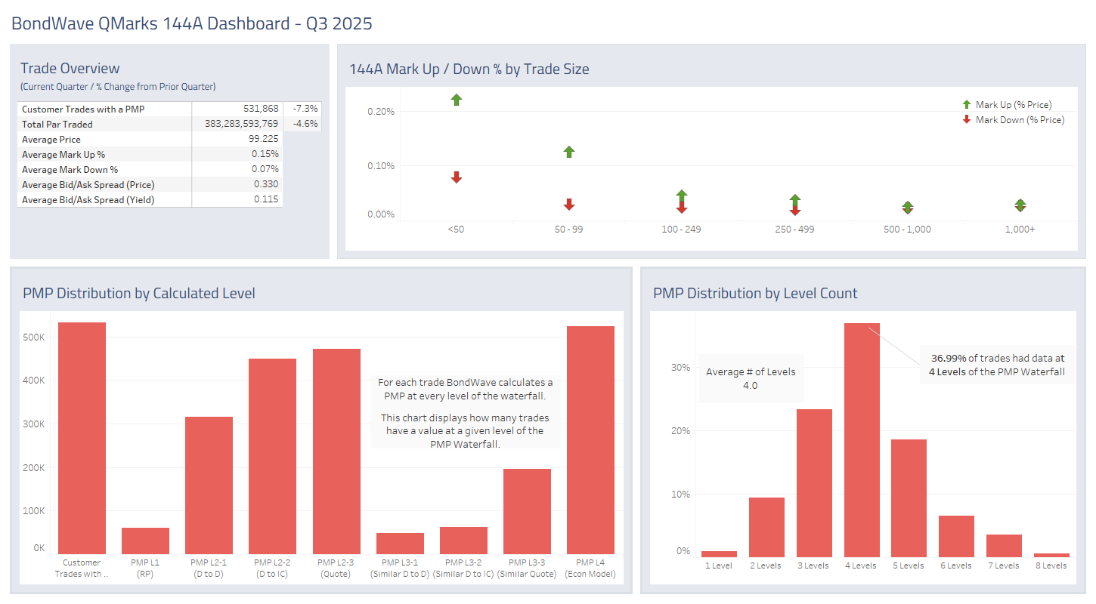
Task: Select the red Mark Down arrow for 50 - 99
Action: click(569, 205)
